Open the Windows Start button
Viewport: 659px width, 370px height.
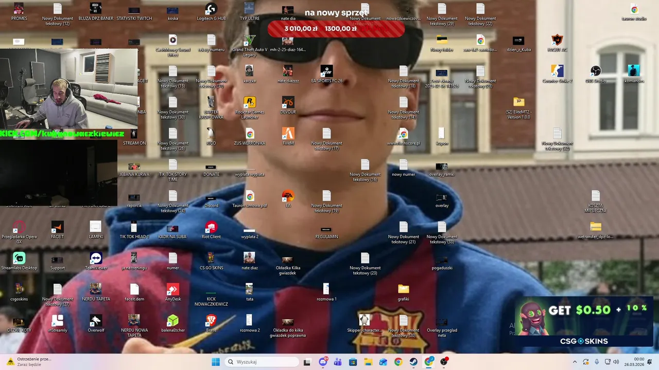[x=216, y=362]
